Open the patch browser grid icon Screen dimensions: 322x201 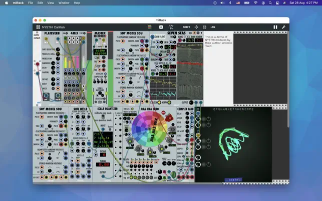(38, 27)
